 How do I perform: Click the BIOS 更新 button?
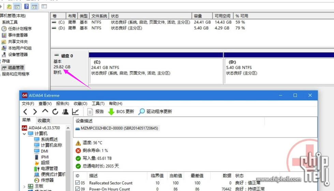coord(121,112)
